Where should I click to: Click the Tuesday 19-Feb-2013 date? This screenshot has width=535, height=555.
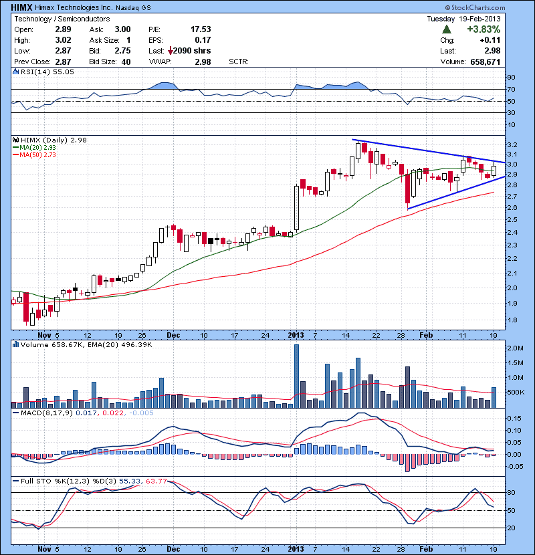[x=464, y=19]
